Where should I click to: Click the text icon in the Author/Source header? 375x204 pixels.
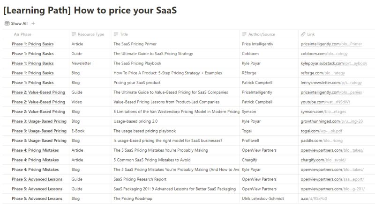point(244,34)
